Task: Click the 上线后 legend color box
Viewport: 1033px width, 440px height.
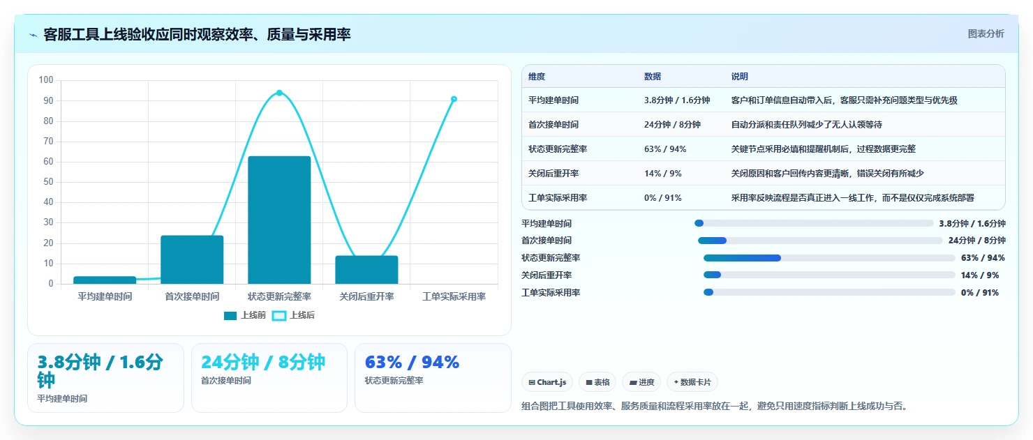Action: 279,316
